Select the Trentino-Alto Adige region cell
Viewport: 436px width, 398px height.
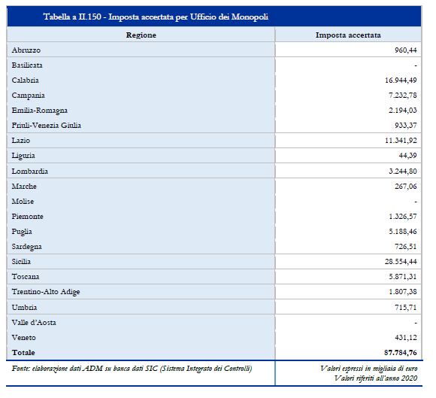click(x=141, y=292)
